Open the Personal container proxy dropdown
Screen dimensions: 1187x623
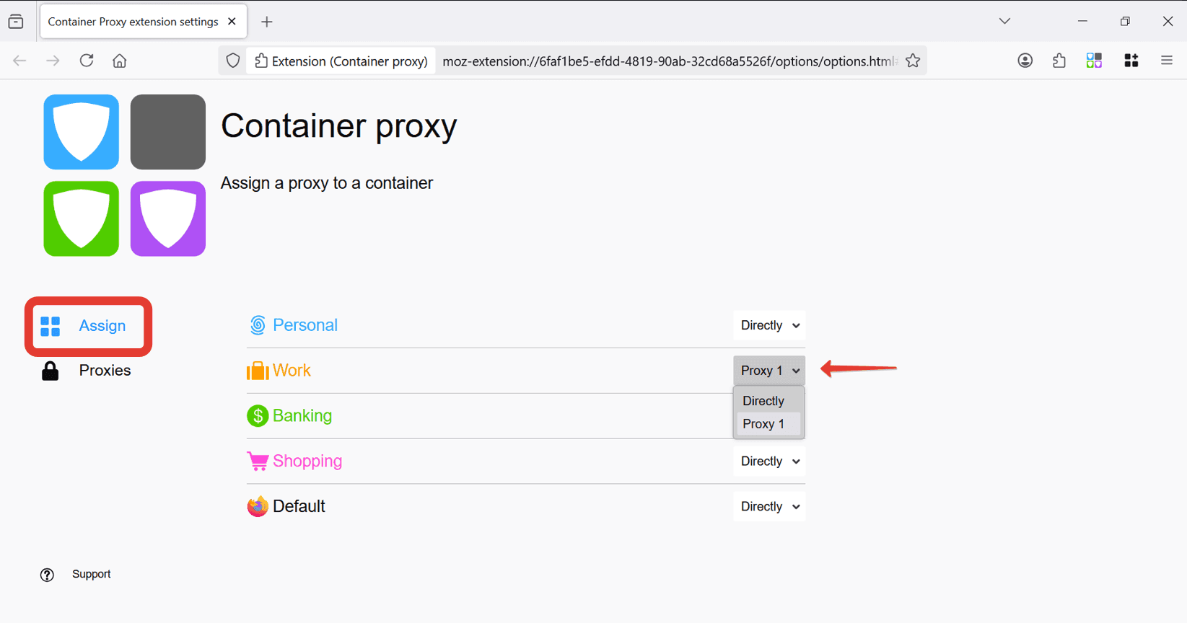pos(769,325)
